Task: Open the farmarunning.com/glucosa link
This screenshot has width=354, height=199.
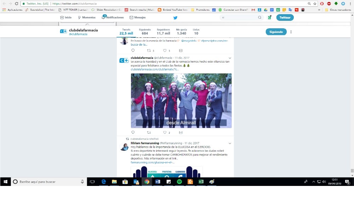Action: 153,163
